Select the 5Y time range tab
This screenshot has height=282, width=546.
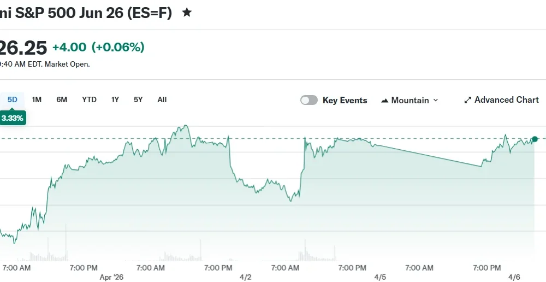pyautogui.click(x=138, y=99)
